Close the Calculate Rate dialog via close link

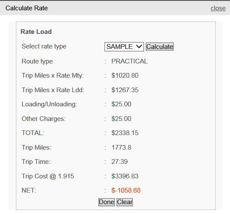[x=218, y=8]
